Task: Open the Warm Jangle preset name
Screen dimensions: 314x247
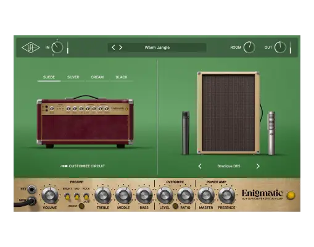Action: (157, 48)
